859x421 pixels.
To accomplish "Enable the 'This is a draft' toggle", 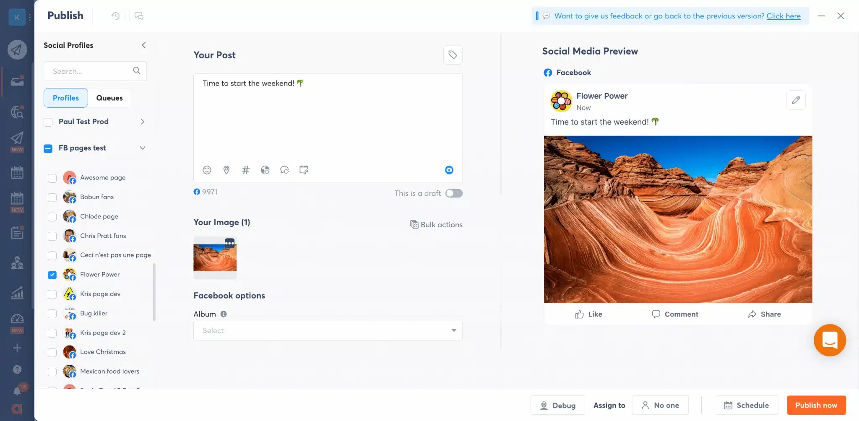I will 454,193.
